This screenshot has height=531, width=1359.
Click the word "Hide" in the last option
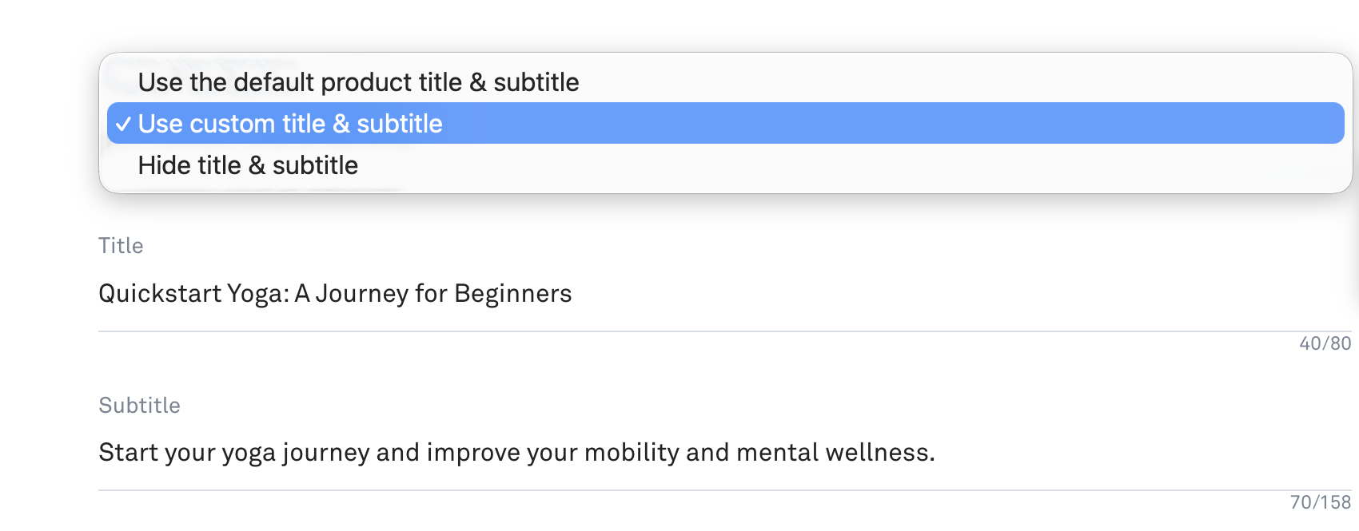pos(163,165)
